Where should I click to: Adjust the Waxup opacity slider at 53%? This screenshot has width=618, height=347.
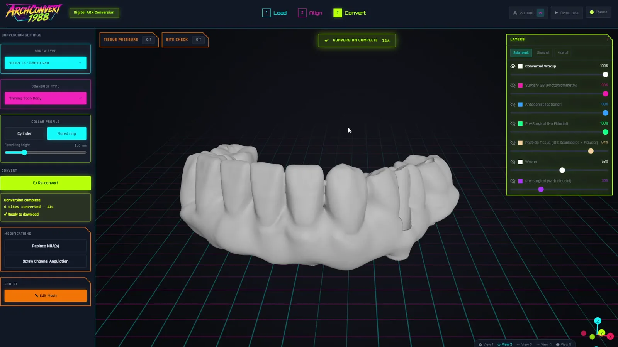[559, 170]
